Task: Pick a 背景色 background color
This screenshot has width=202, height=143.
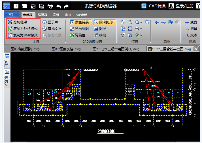Action: tap(78, 35)
